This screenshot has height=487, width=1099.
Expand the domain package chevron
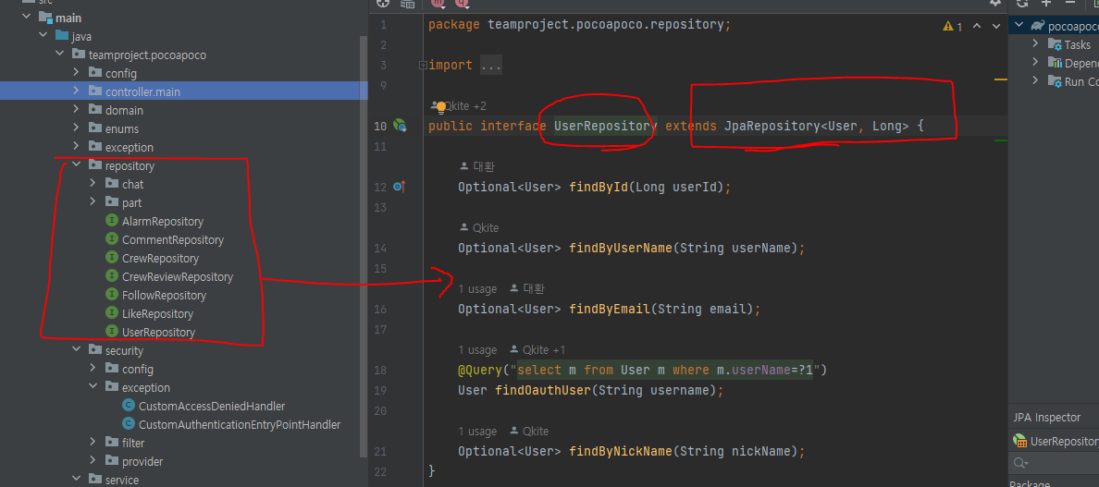(76, 110)
